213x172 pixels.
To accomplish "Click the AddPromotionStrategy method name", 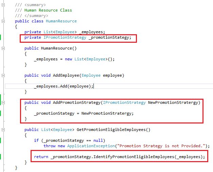I will click(77, 102).
